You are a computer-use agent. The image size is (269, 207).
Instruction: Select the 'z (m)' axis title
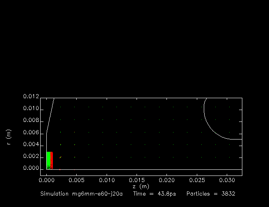[x=141, y=187]
